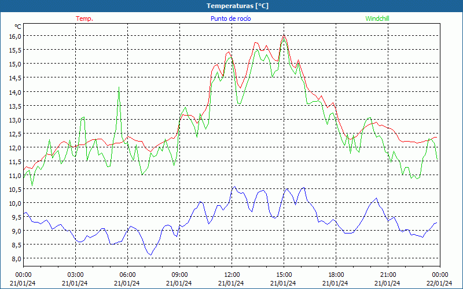Select the red Temp. legend label
This screenshot has height=289, width=463.
coord(84,18)
